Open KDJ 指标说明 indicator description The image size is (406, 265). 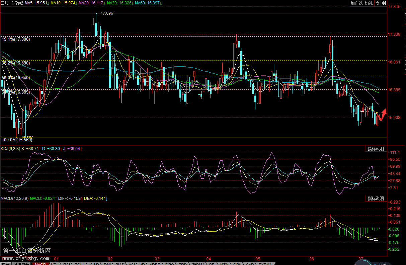click(376, 149)
